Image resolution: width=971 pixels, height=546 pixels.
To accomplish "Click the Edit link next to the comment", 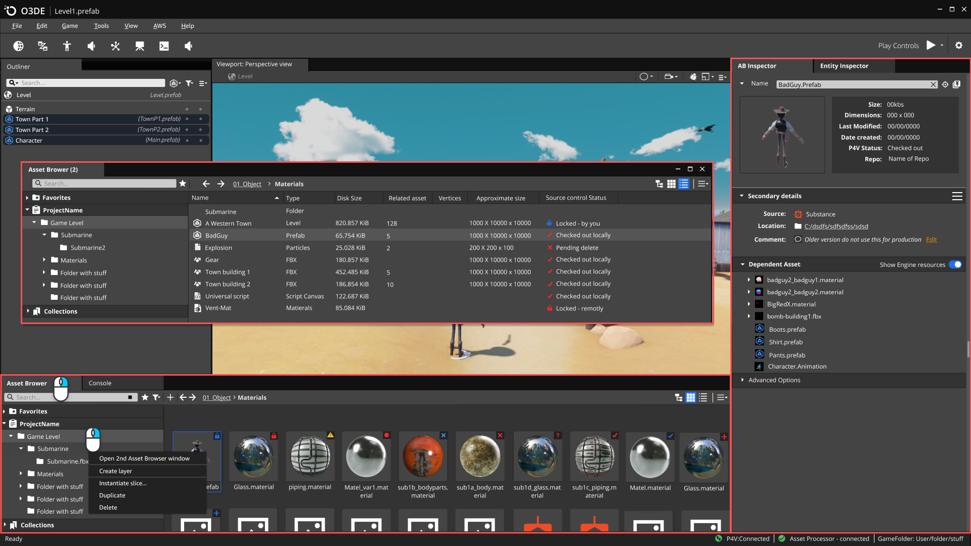I will (x=931, y=239).
